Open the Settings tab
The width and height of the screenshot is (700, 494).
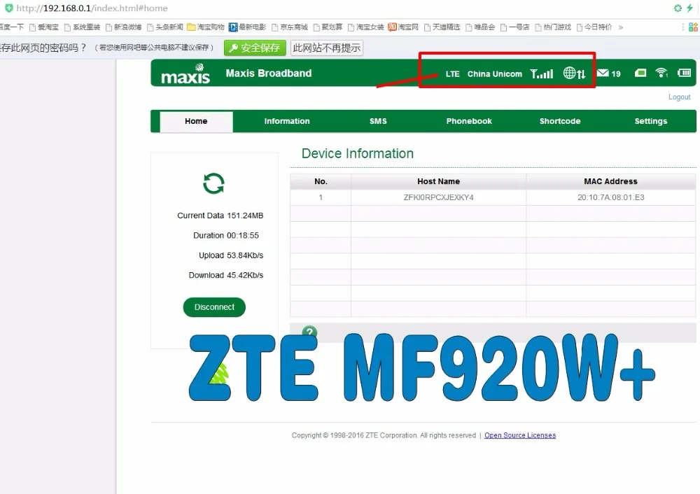click(x=650, y=121)
